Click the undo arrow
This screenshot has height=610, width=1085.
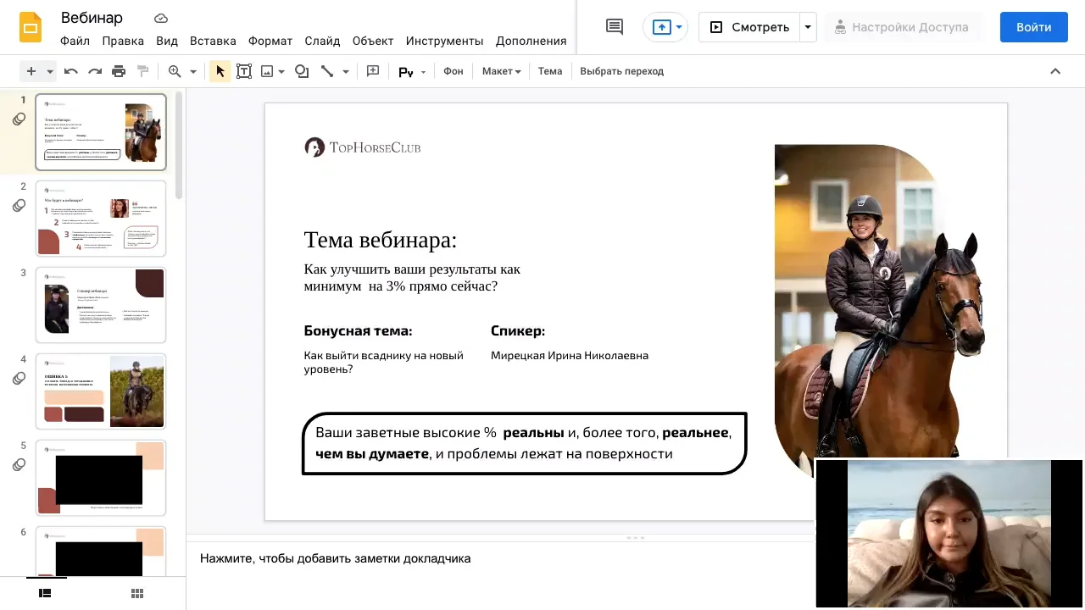71,71
